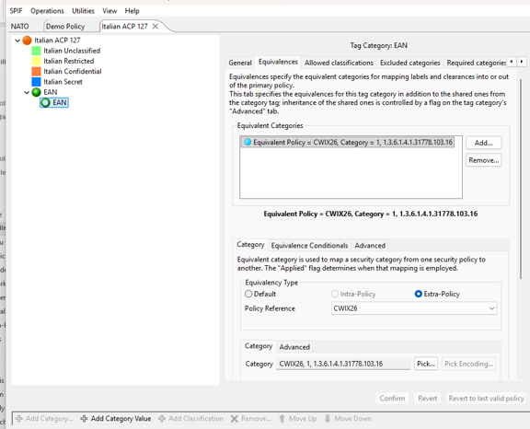The image size is (530, 429).
Task: Click the Add Classification plus icon
Action: tap(162, 419)
